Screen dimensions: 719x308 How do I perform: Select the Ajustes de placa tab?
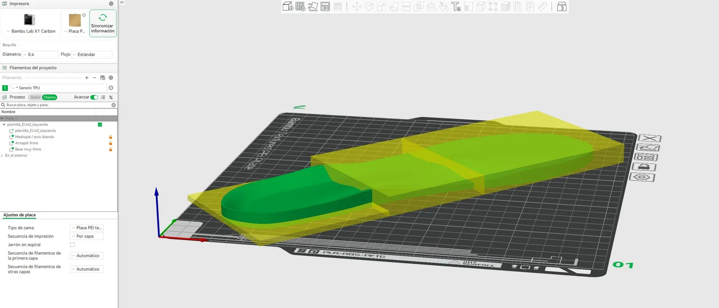(19, 215)
